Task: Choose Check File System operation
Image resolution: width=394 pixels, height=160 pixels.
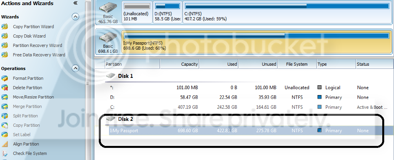Action: point(30,153)
